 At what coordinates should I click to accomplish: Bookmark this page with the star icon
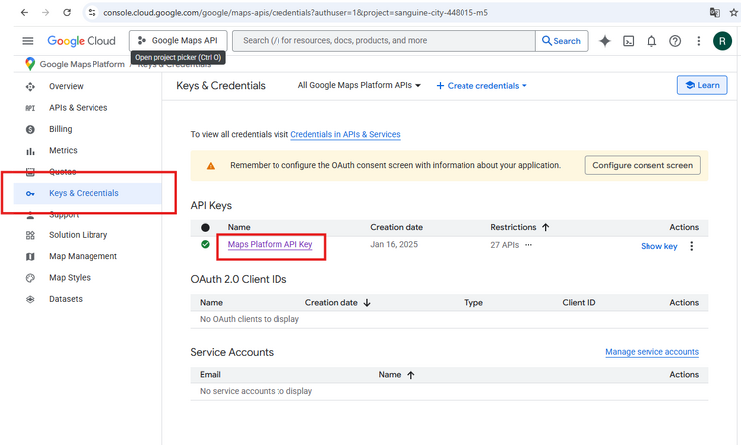(734, 12)
